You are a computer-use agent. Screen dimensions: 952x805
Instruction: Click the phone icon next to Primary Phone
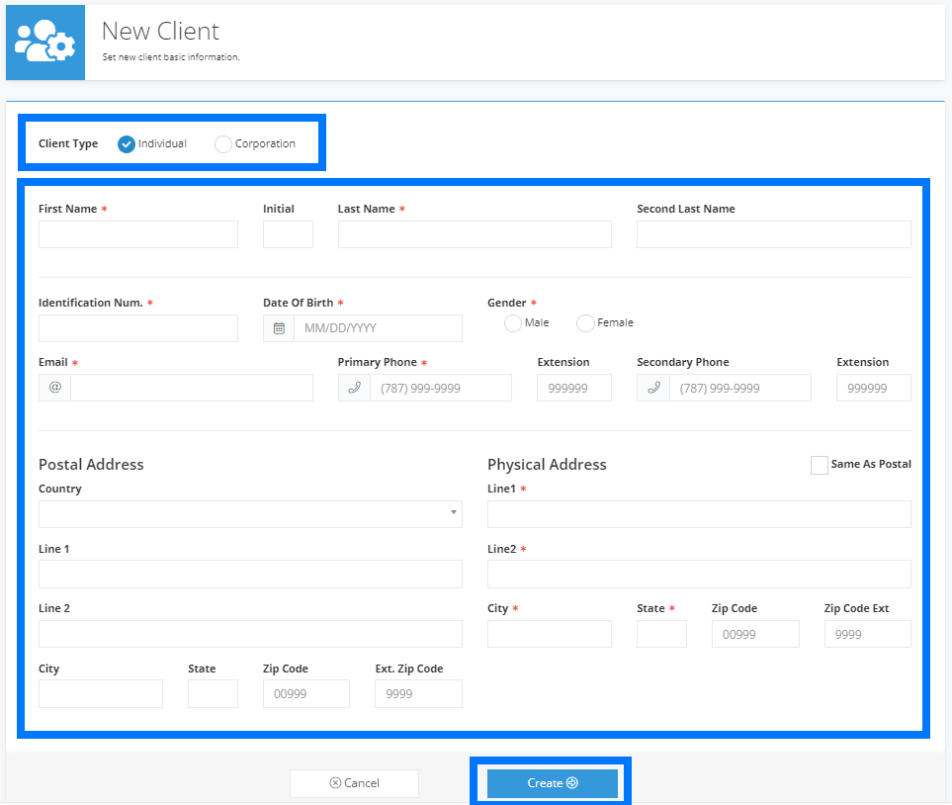click(354, 388)
